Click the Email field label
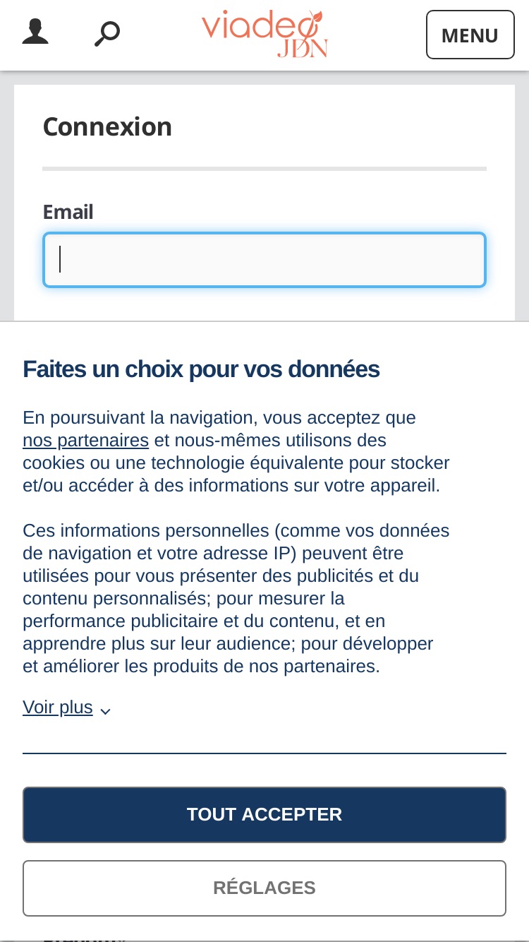This screenshot has width=529, height=942. 68,212
